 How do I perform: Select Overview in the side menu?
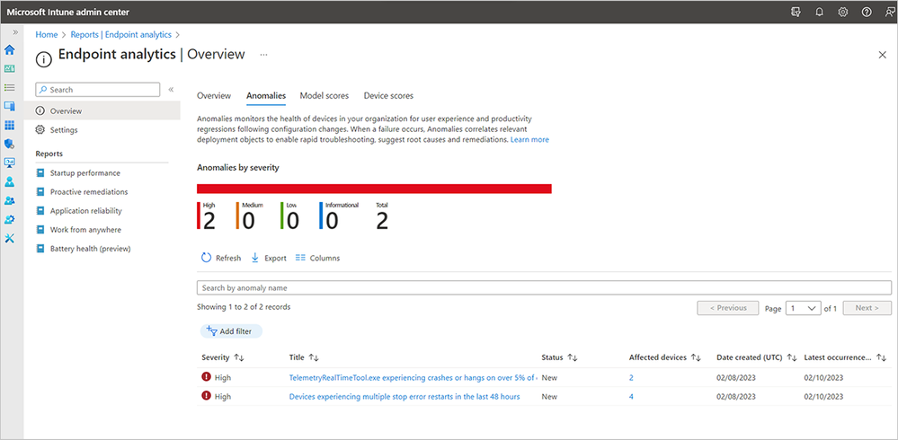[102, 111]
